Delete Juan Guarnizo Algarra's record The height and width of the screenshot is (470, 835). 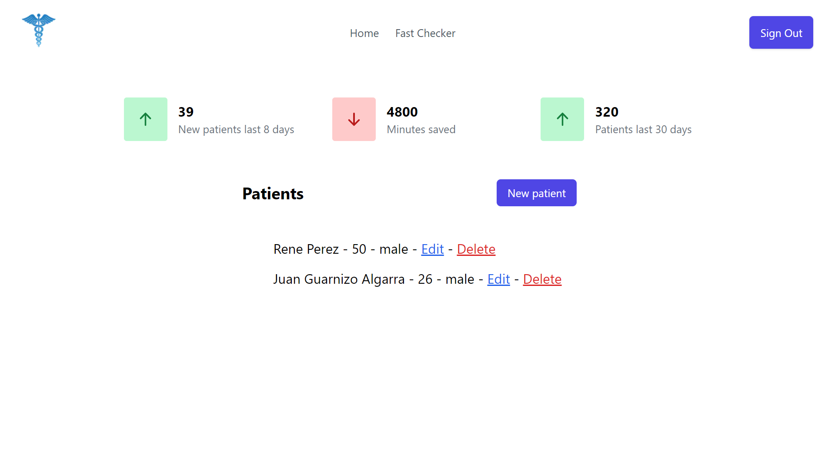point(542,279)
